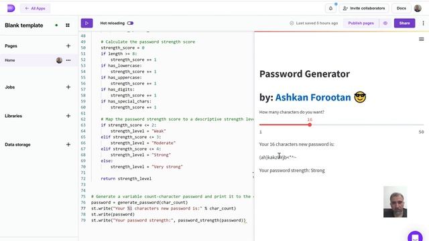Open the user profile avatar menu
Screen dimensions: 429x241
(418, 9)
